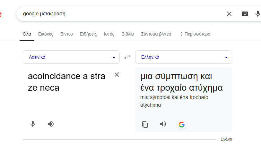This screenshot has height=155, width=261.
Task: Open translation in Google via G icon
Action: point(182,125)
